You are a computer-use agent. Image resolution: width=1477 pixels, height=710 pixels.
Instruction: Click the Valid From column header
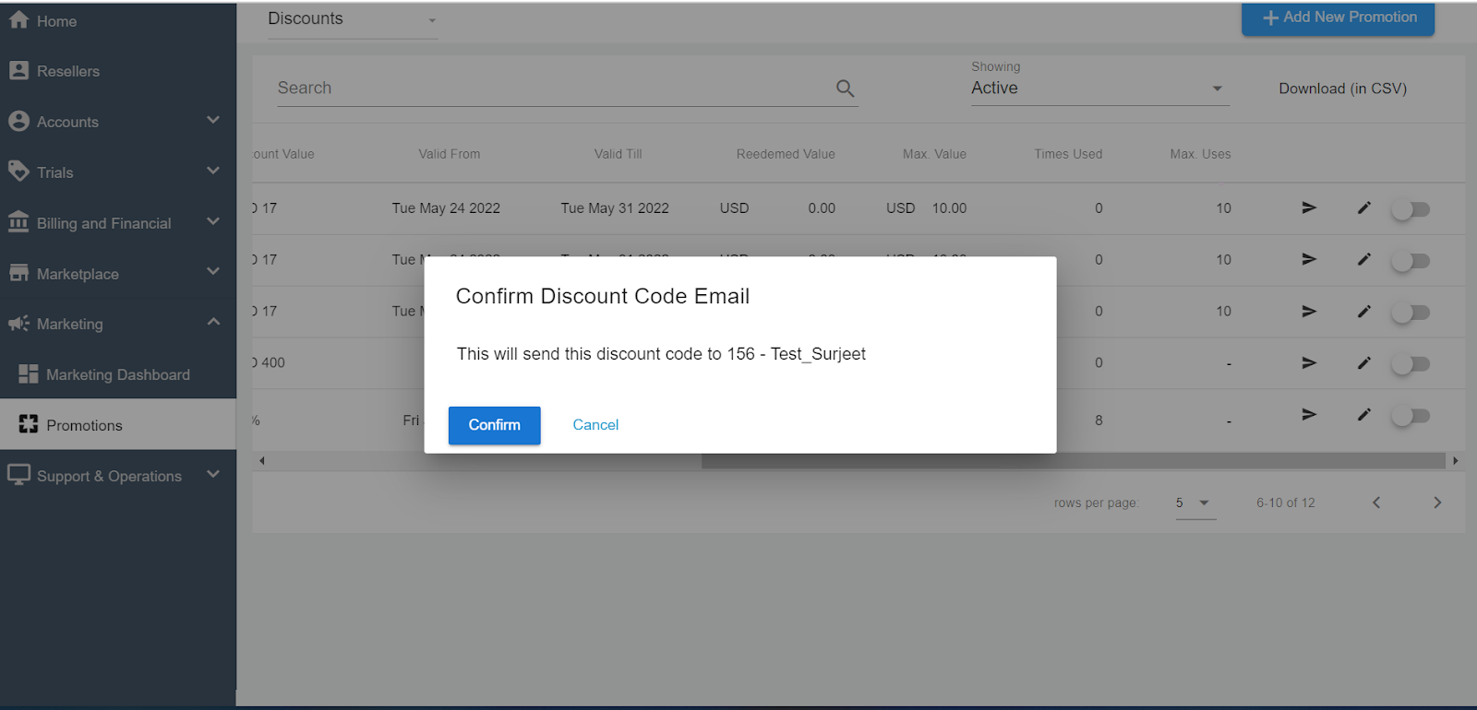(x=450, y=154)
